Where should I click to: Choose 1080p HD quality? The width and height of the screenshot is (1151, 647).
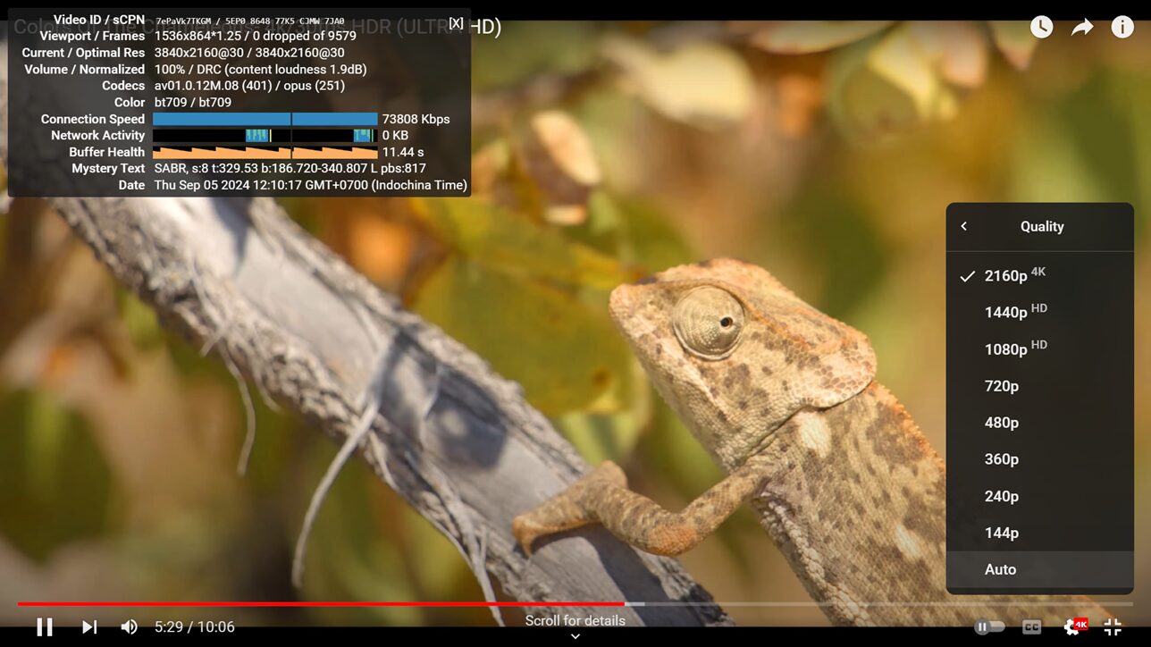point(1040,349)
